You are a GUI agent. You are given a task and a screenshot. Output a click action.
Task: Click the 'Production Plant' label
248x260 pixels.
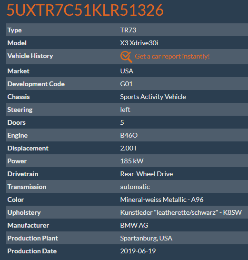[x=33, y=238]
